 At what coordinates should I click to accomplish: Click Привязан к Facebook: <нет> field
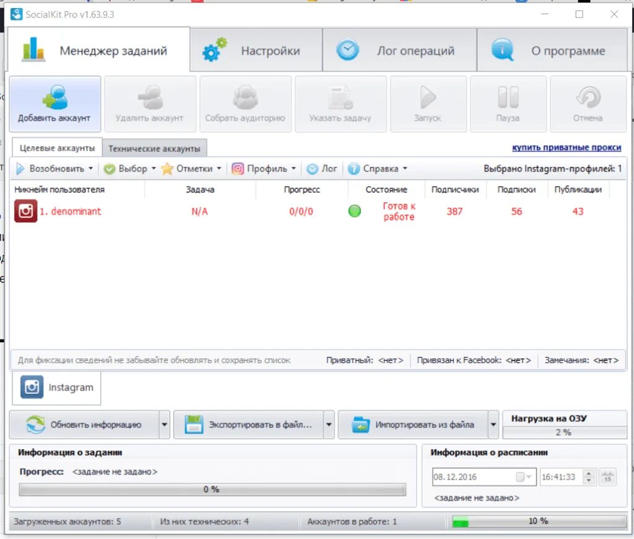click(x=474, y=360)
